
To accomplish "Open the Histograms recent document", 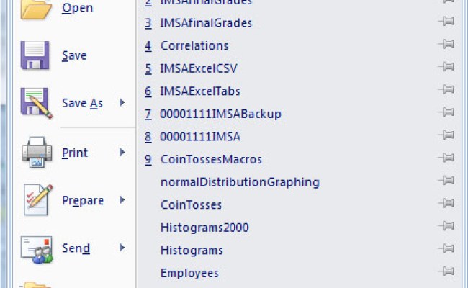I will [192, 250].
